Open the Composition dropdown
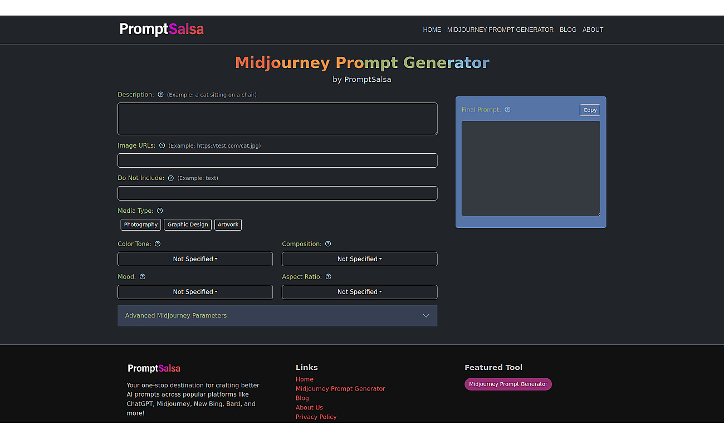This screenshot has height=439, width=724. pos(360,259)
